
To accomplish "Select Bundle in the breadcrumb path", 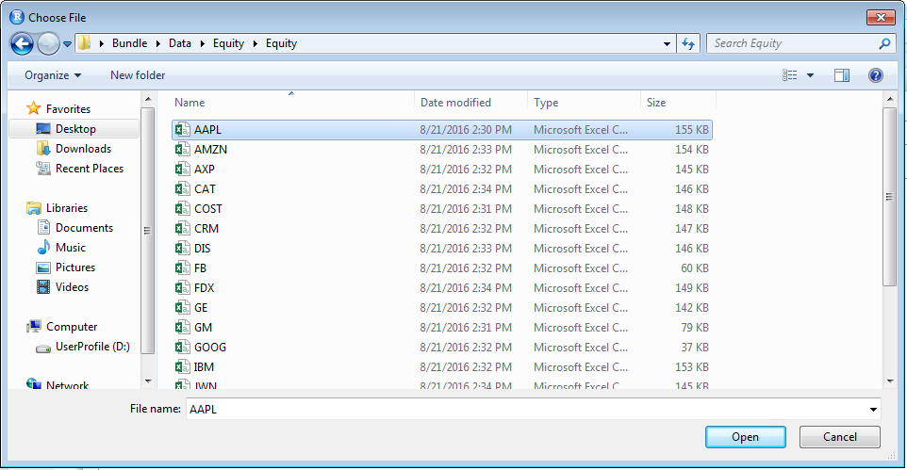I will click(129, 43).
